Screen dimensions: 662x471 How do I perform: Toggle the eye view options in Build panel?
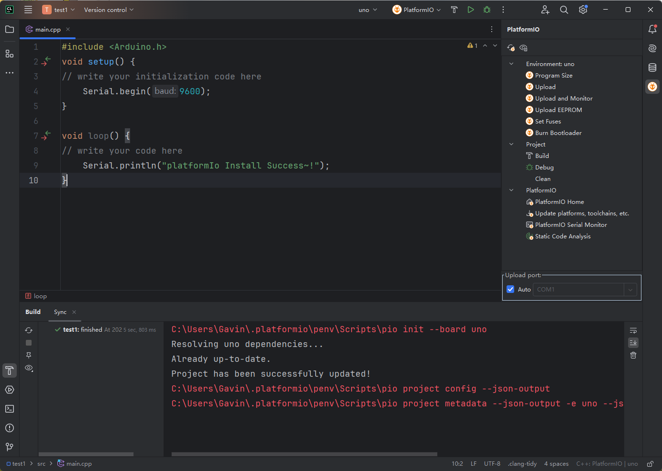pyautogui.click(x=29, y=368)
